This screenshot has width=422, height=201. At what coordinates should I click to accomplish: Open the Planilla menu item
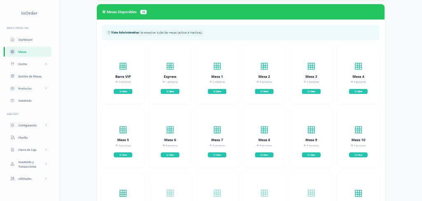pos(29,138)
